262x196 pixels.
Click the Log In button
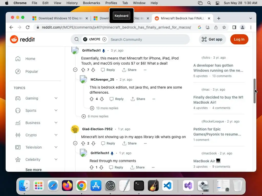239,39
